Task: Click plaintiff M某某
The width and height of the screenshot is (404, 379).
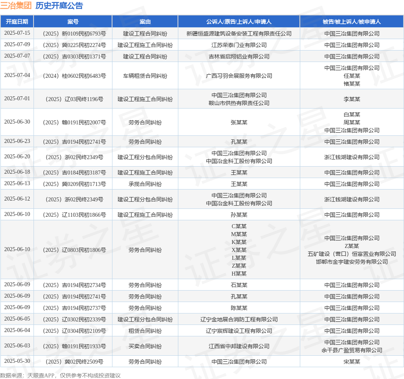Action: (x=239, y=234)
